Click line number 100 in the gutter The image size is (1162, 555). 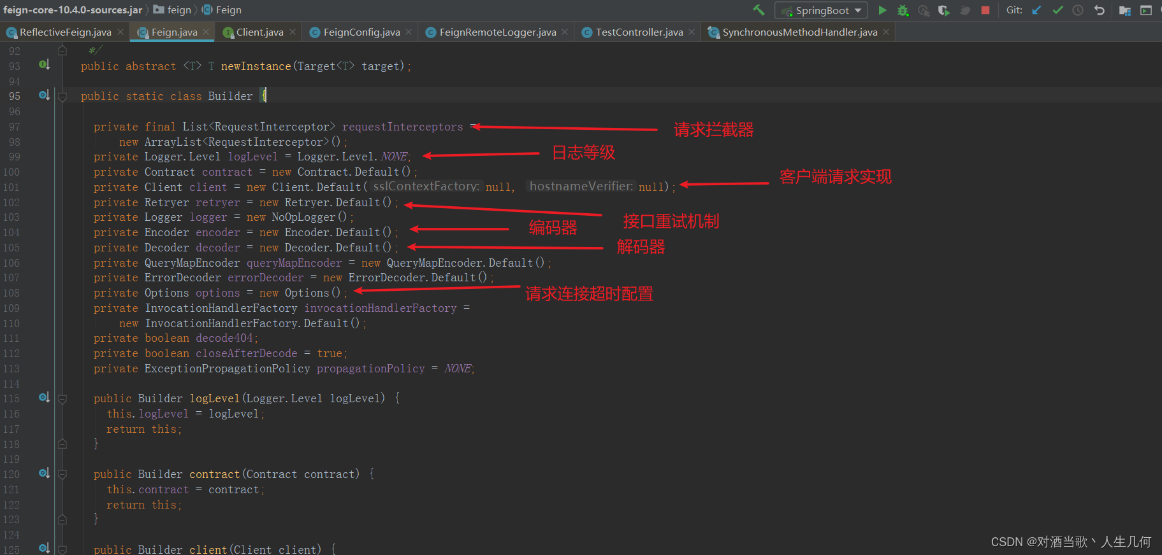coord(11,172)
